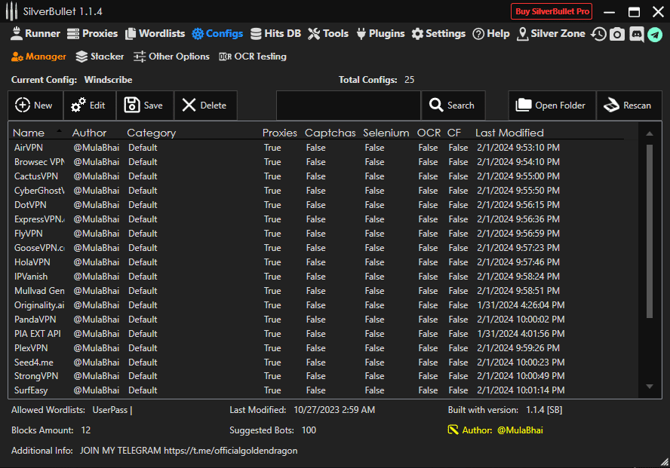Rescan the configs folder
670x468 pixels.
[x=629, y=106]
